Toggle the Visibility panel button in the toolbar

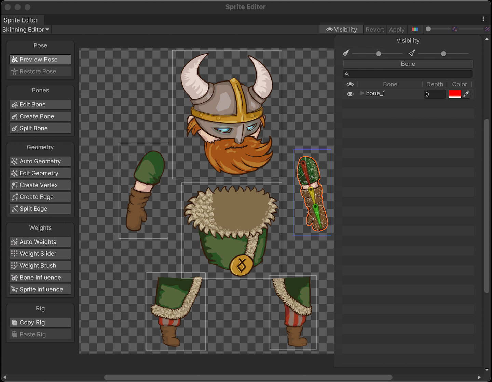coord(341,30)
